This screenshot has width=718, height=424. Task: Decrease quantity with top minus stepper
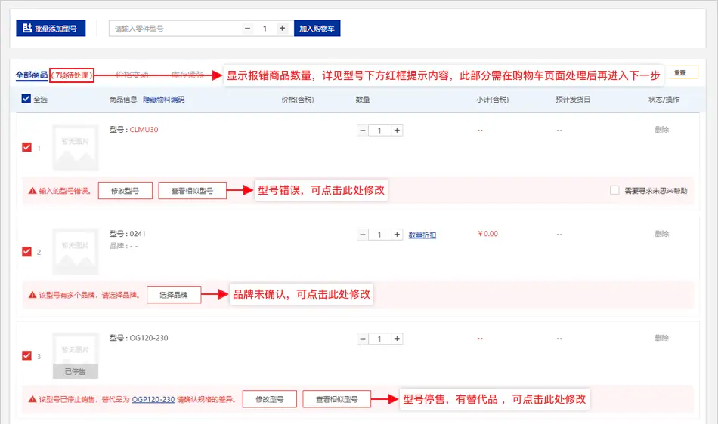(x=248, y=29)
